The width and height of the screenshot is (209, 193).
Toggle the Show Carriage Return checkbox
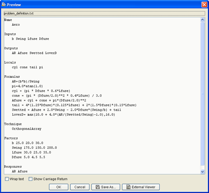(x=30, y=179)
